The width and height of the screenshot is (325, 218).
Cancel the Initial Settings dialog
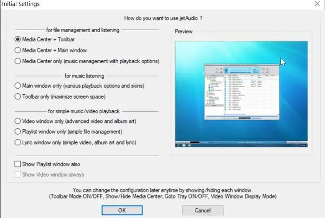pos(203,210)
